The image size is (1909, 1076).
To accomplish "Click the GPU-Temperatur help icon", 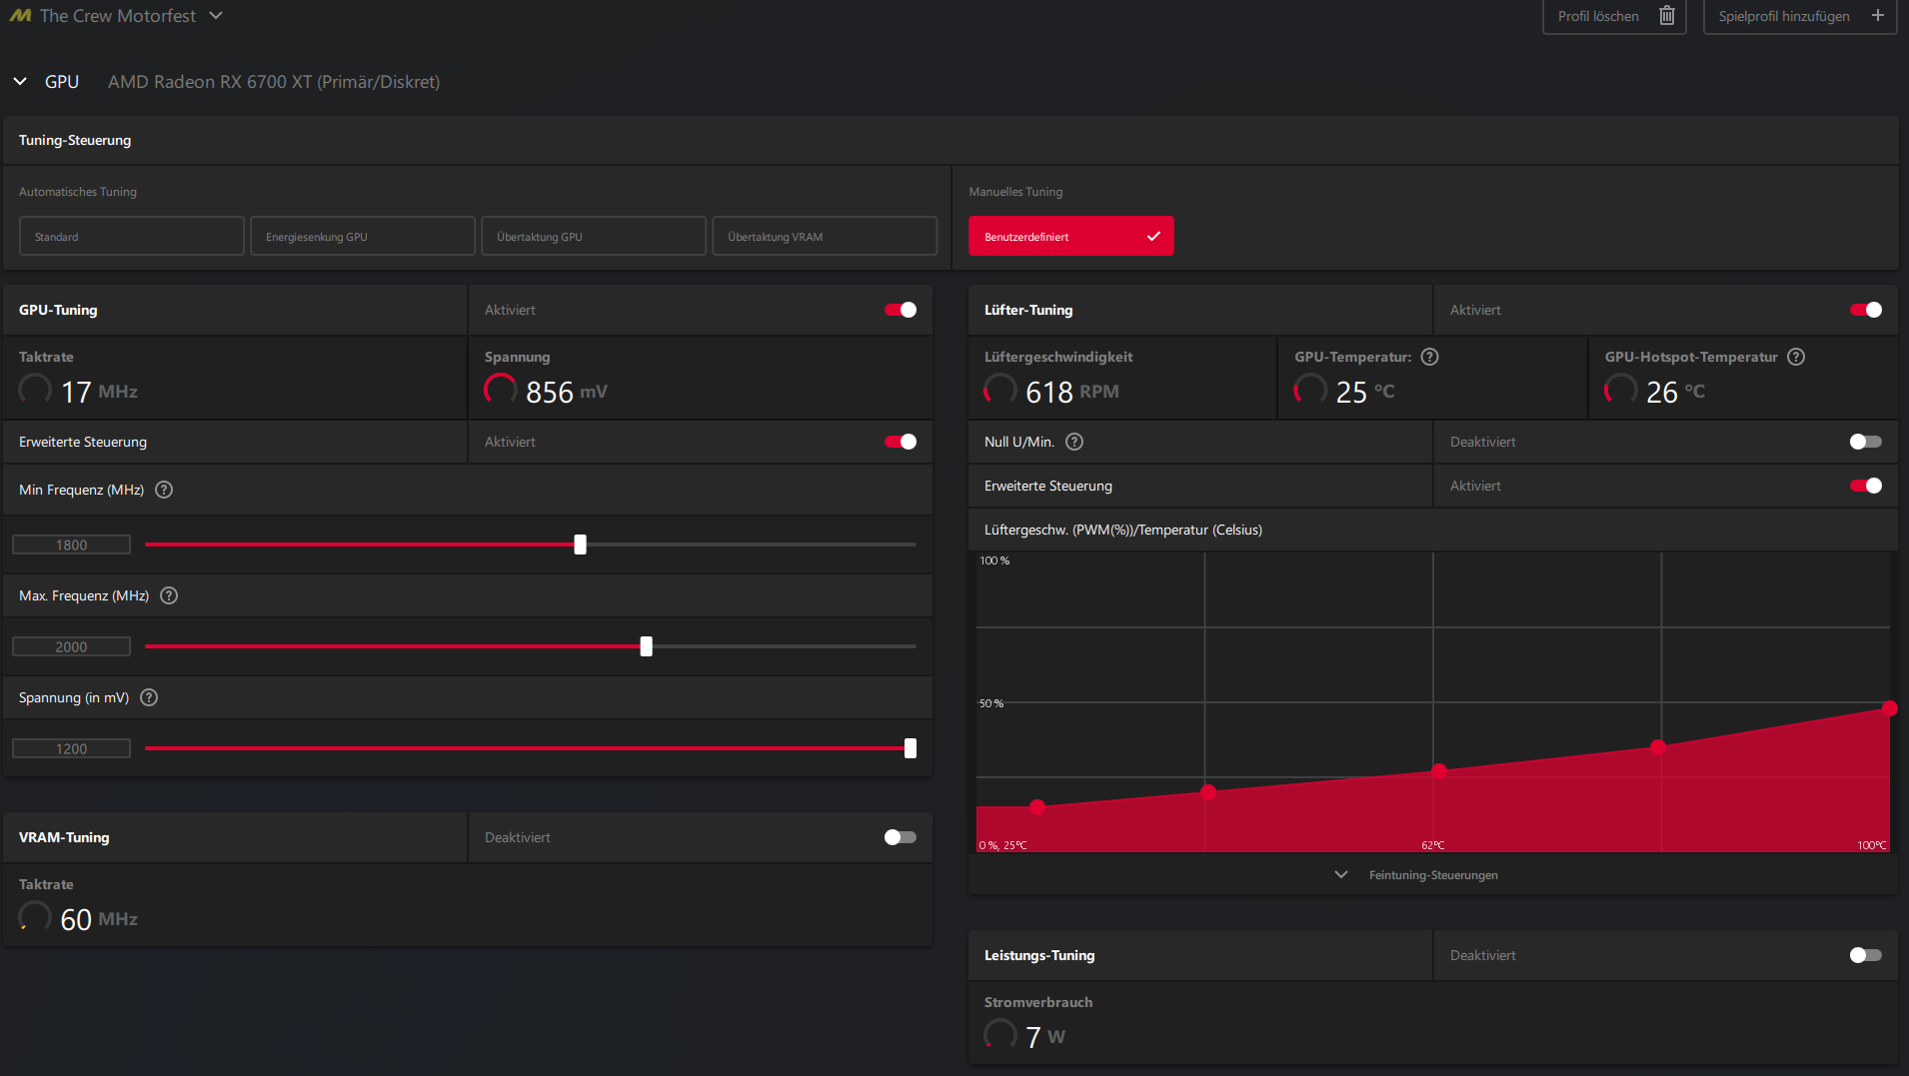I will (x=1430, y=357).
